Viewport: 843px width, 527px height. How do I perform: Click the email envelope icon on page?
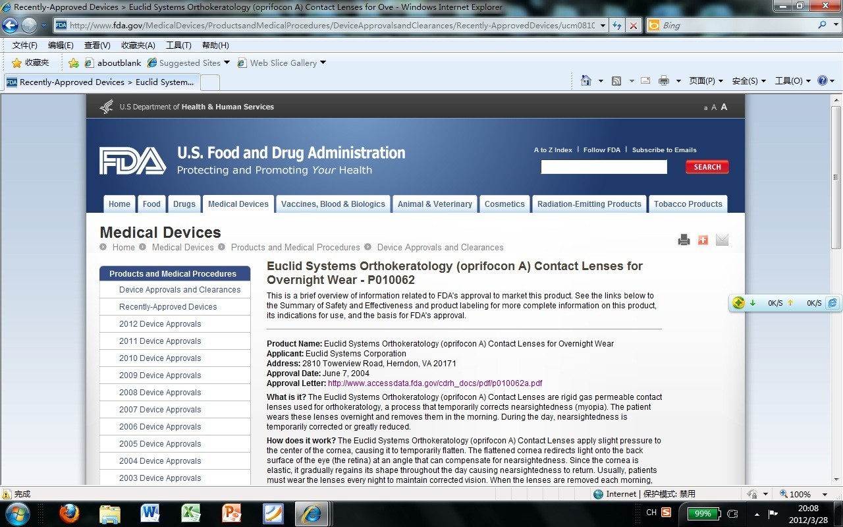722,240
